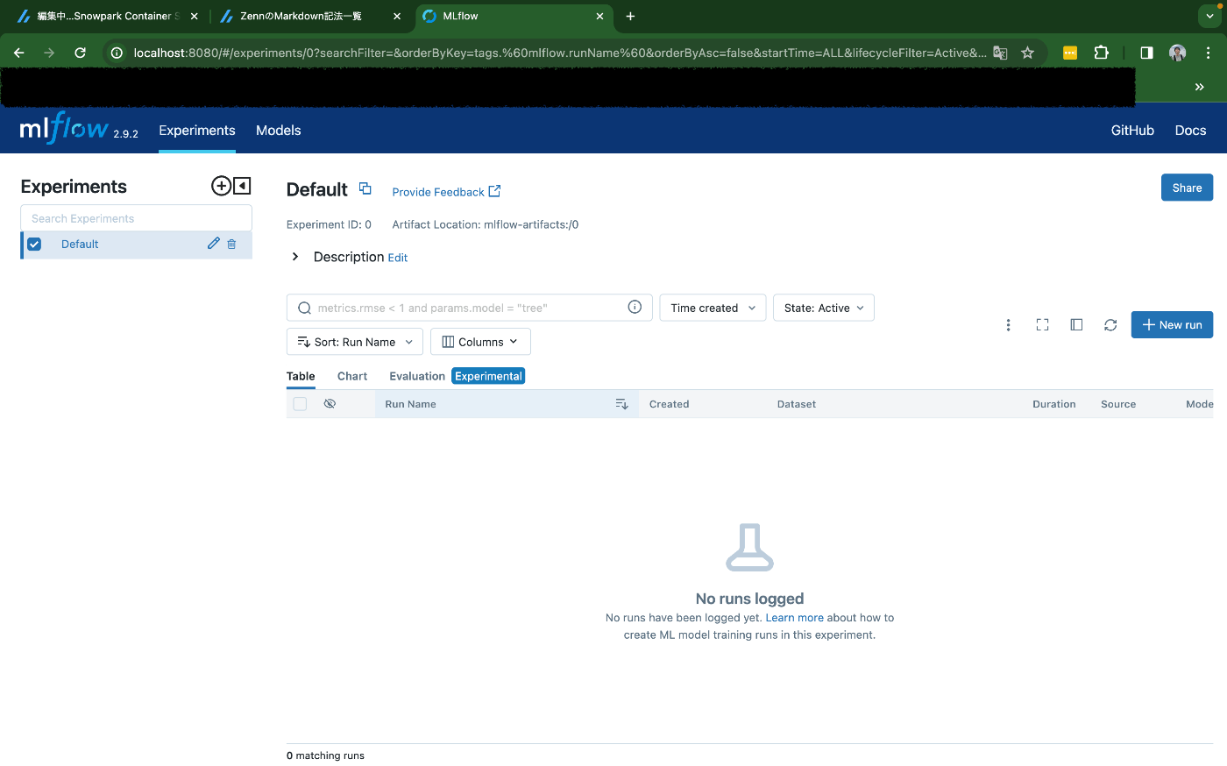View site information icon in address bar
Viewport: 1227px width, 766px height.
(116, 53)
